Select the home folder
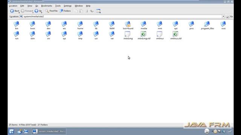Viewport: 241px width, 135px height. [80, 25]
